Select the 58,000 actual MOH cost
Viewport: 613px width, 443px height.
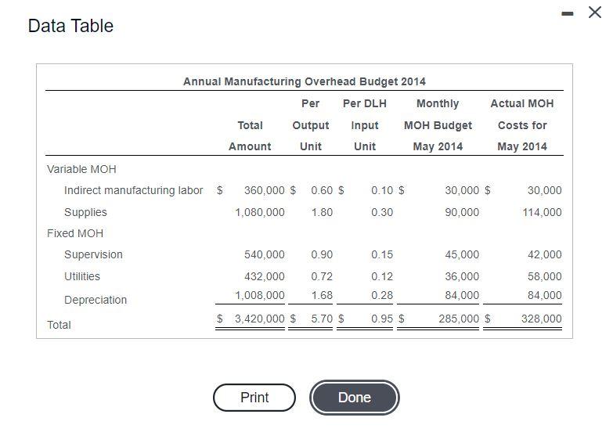[x=545, y=276]
